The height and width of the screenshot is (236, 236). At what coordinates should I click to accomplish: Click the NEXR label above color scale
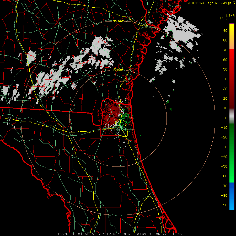click(230, 16)
